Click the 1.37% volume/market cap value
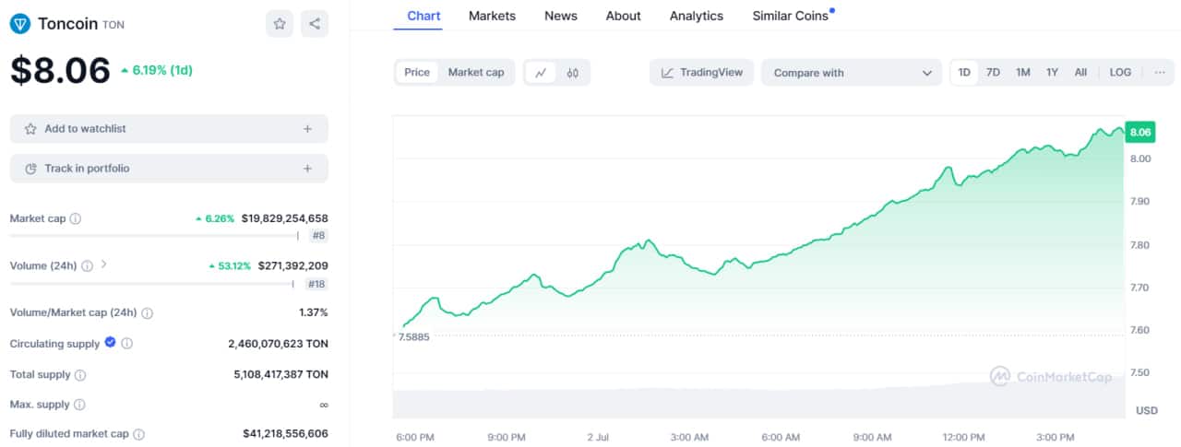Viewport: 1181px width, 447px height. tap(314, 313)
